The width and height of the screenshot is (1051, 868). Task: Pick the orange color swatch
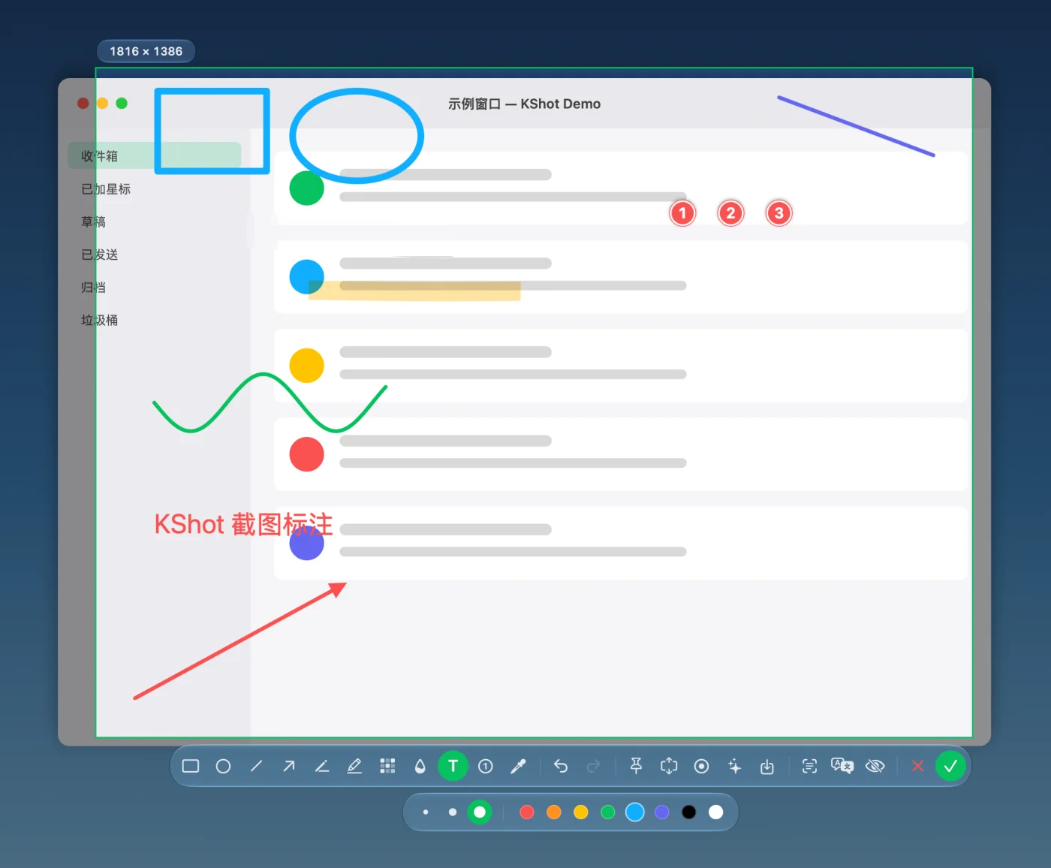tap(554, 812)
